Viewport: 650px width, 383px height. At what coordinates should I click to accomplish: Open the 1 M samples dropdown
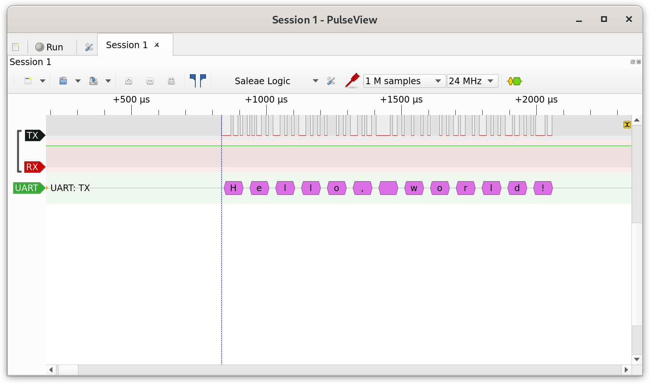404,81
